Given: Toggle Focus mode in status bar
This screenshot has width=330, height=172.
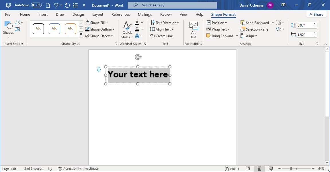Looking at the screenshot, I should (x=232, y=169).
